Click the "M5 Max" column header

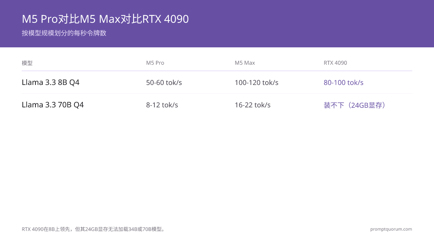coord(245,63)
